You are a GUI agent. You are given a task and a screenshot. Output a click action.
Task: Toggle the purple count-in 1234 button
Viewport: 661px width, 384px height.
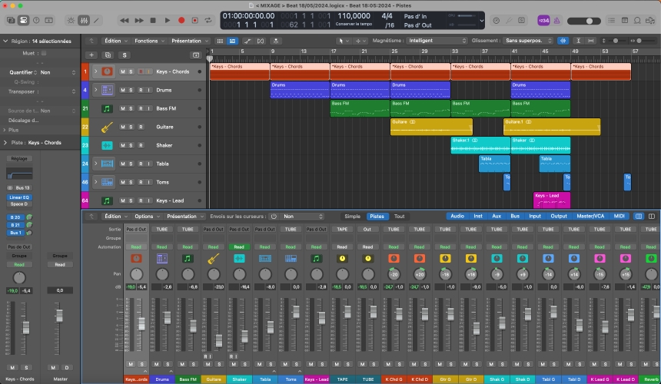click(544, 20)
